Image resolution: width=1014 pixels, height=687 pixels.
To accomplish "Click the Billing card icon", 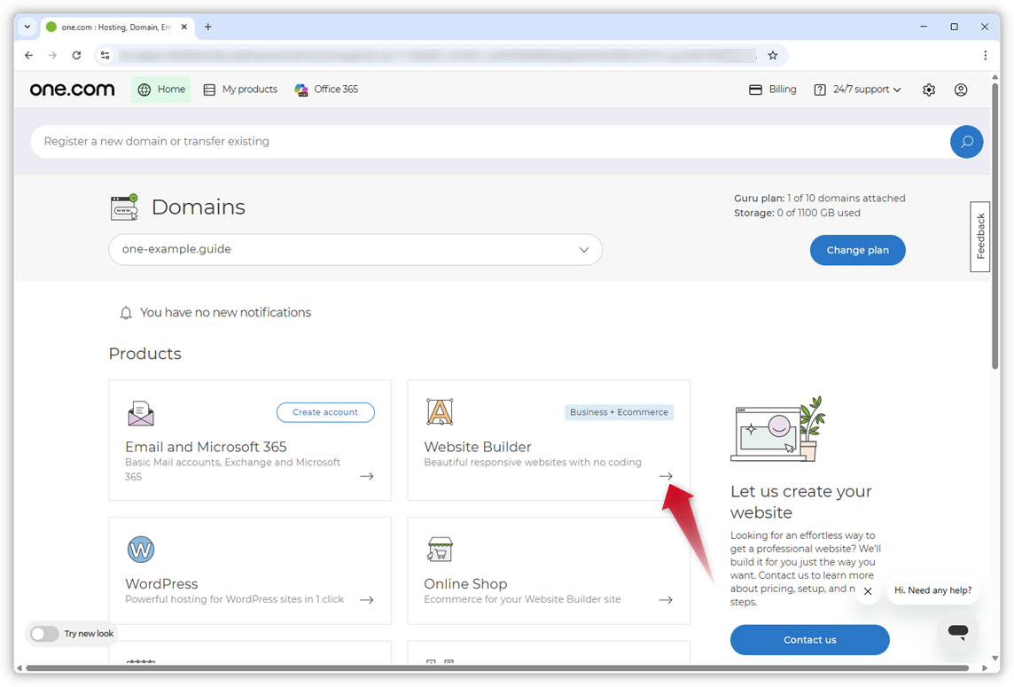I will point(754,89).
